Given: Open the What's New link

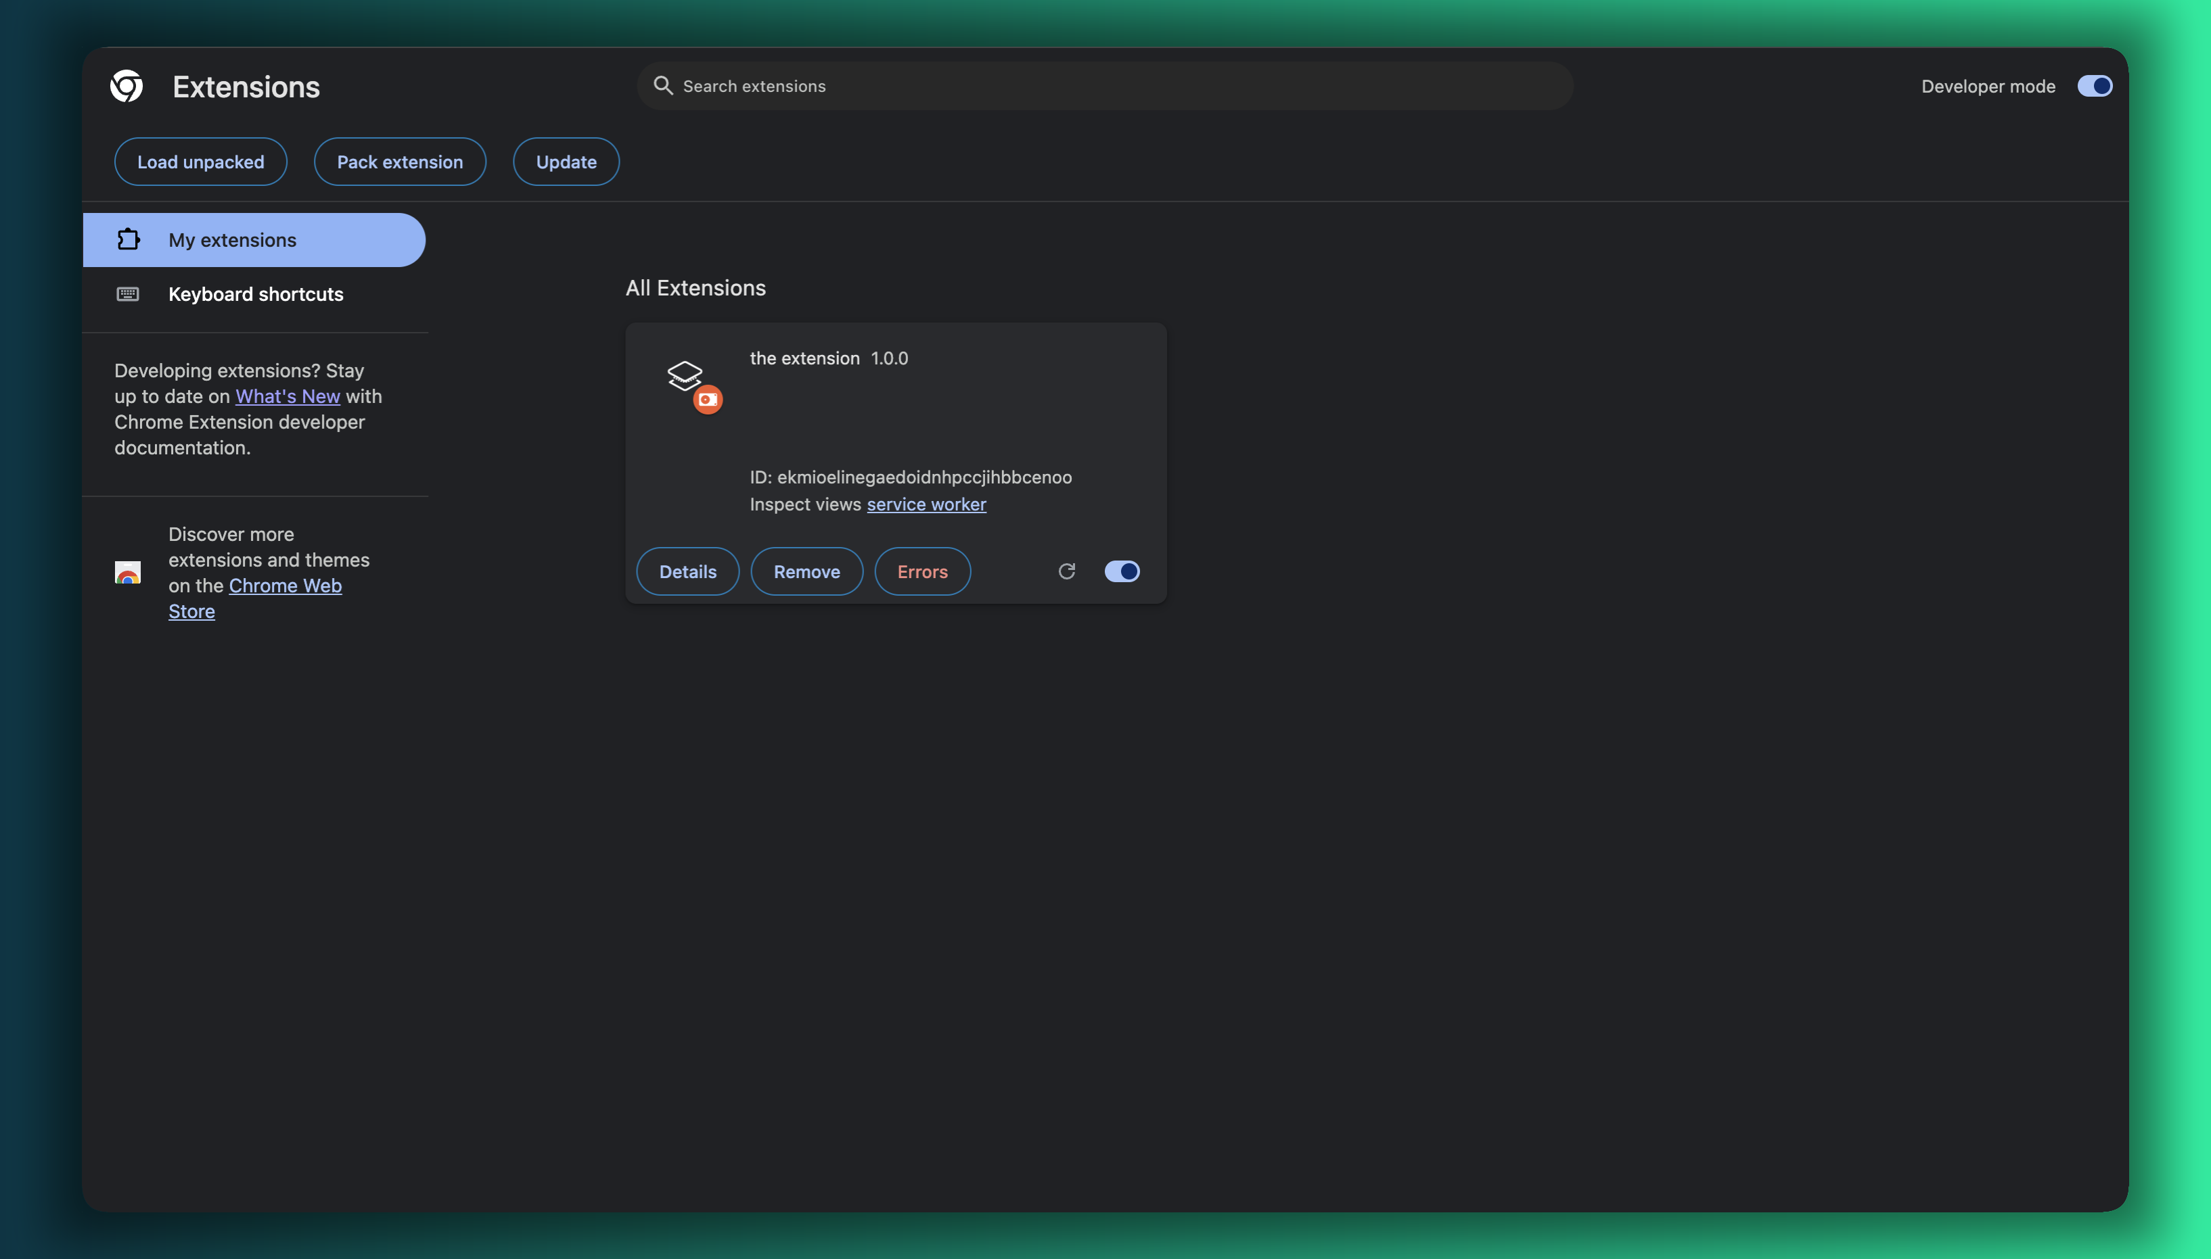Looking at the screenshot, I should (287, 396).
